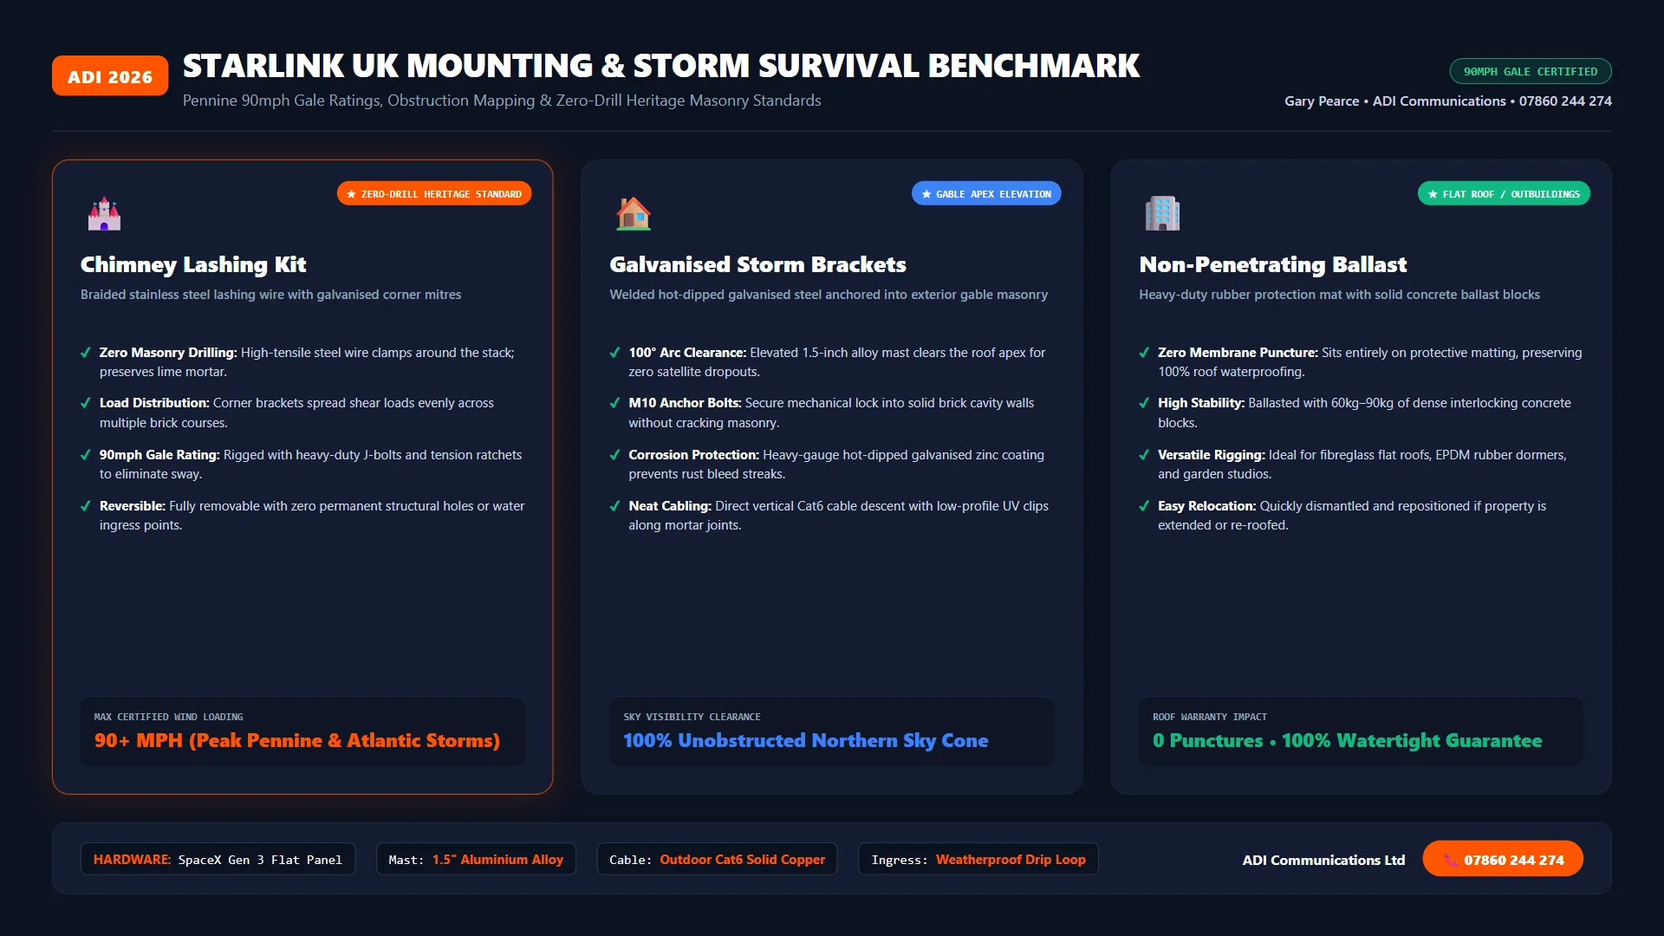This screenshot has height=936, width=1664.
Task: Click the ZERO-DRILL HERITAGE STANDARD tag
Action: pyautogui.click(x=434, y=194)
